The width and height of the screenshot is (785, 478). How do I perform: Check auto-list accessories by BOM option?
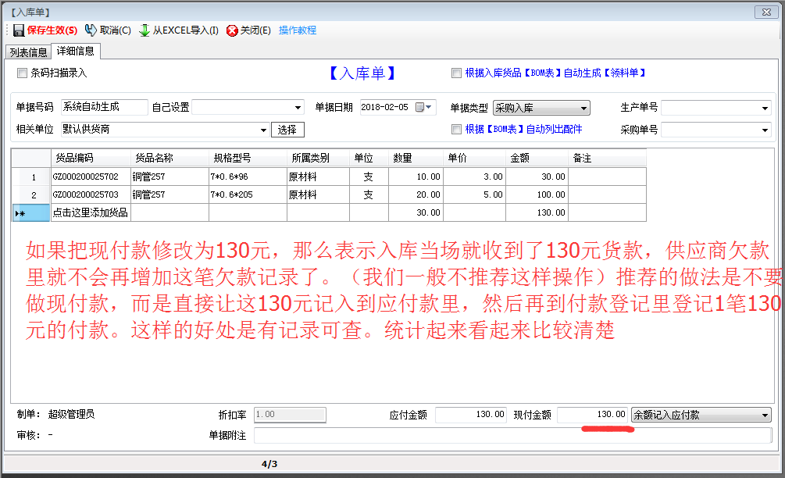[x=456, y=130]
